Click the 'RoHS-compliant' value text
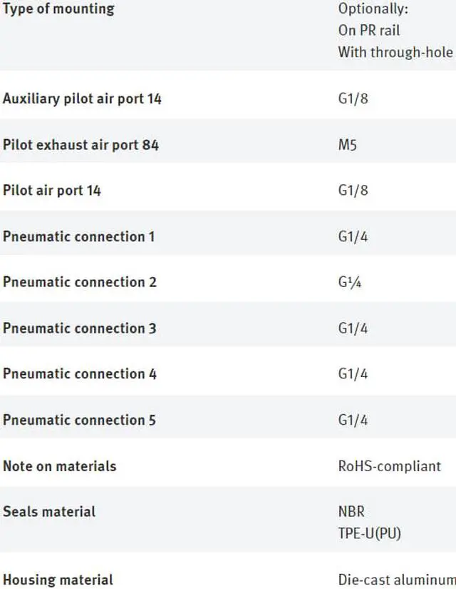 click(389, 466)
